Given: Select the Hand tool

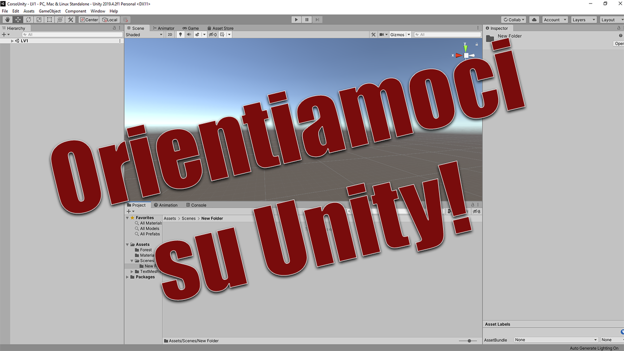Looking at the screenshot, I should 7,19.
